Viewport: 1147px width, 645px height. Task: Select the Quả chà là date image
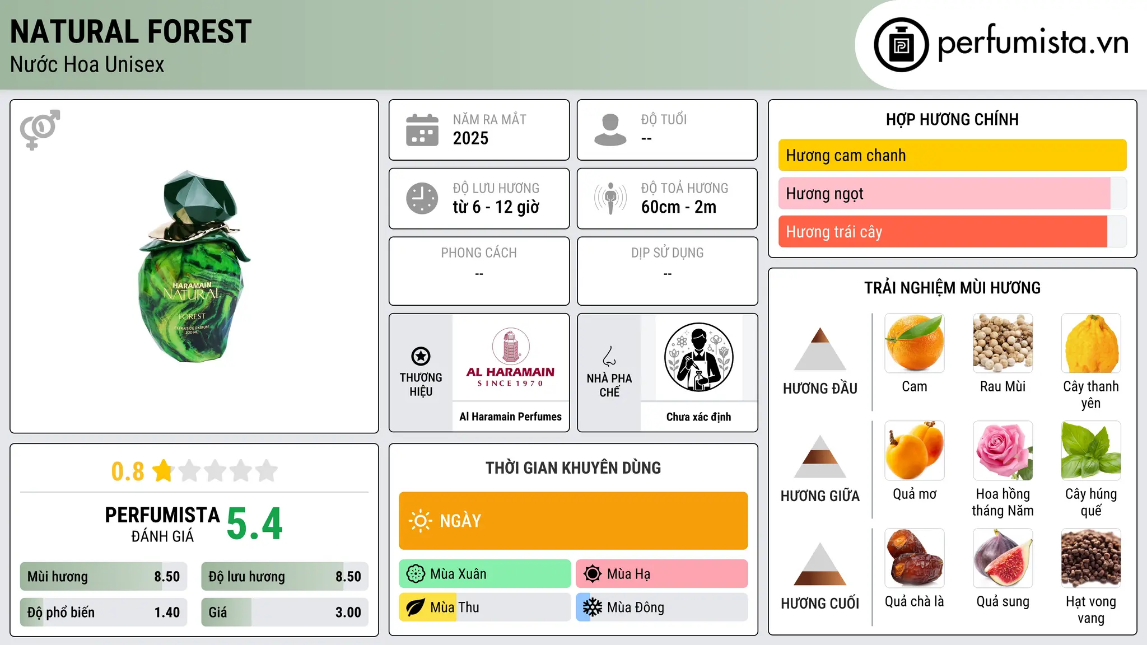point(915,558)
